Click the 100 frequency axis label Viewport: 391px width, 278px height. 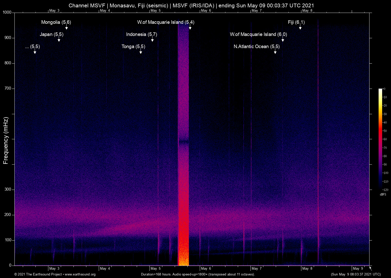pos(8,240)
